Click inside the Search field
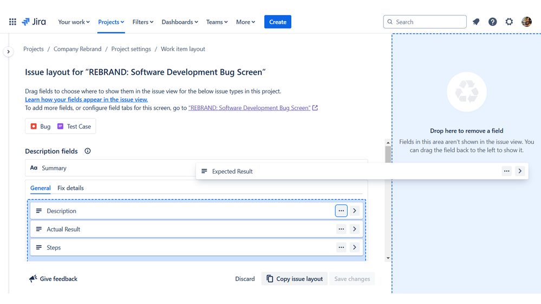The height and width of the screenshot is (304, 541). tap(425, 22)
